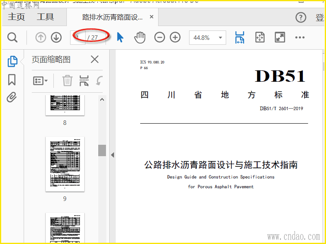Switch to the 主页 tab
326x244 pixels.
(x=16, y=17)
